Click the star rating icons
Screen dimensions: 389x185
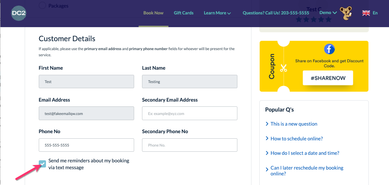pos(314,20)
